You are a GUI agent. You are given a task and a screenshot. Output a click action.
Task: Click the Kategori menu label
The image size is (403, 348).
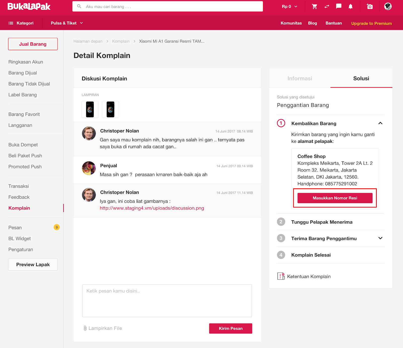[x=25, y=23]
